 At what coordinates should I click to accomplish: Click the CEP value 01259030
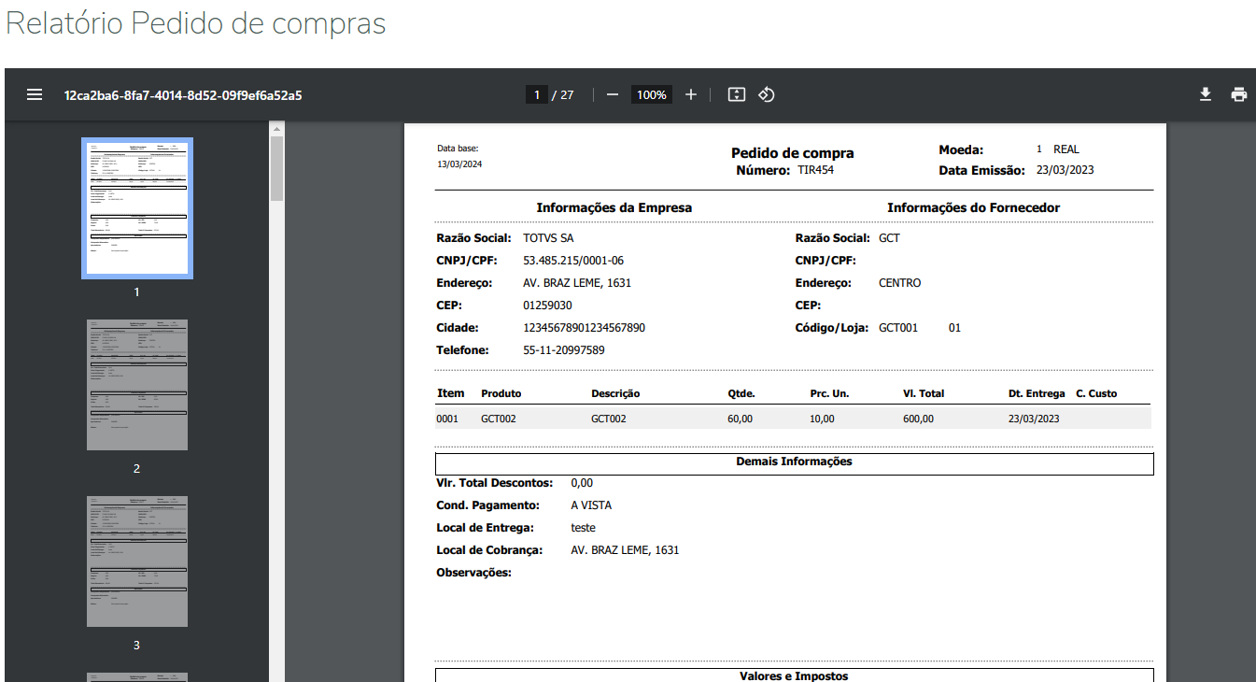coord(547,305)
